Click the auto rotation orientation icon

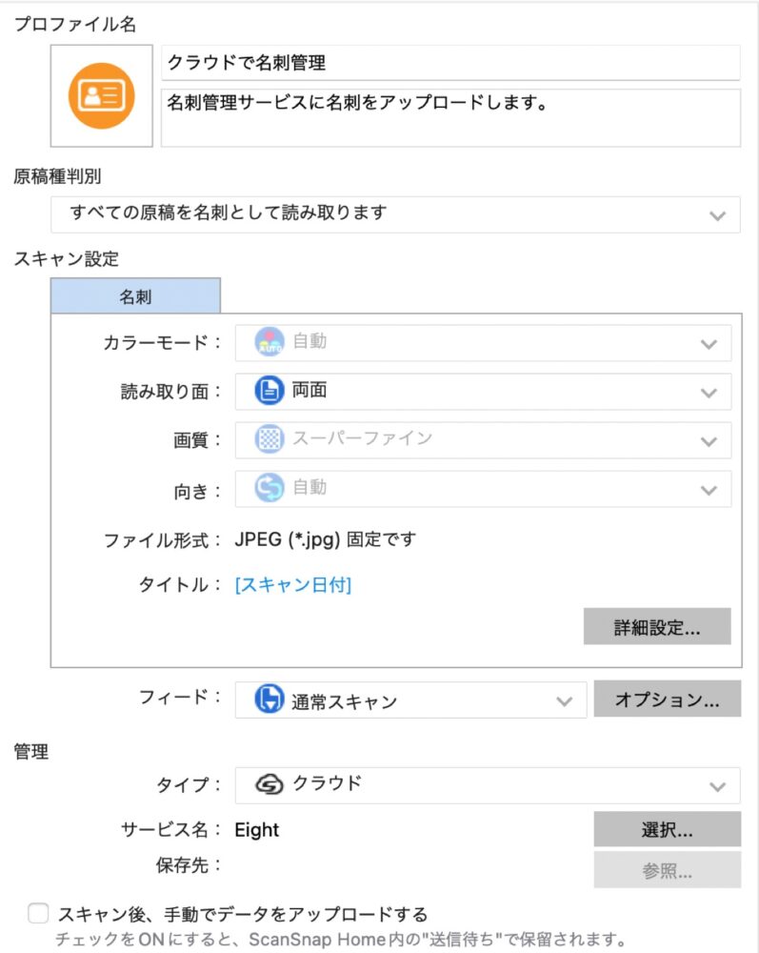click(x=270, y=488)
